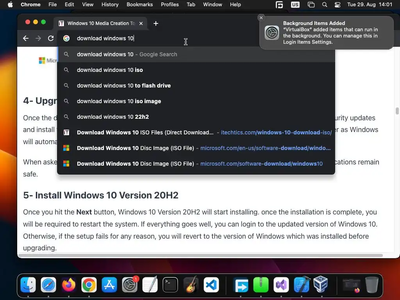Click the Chrome back arrow button

(x=26, y=38)
